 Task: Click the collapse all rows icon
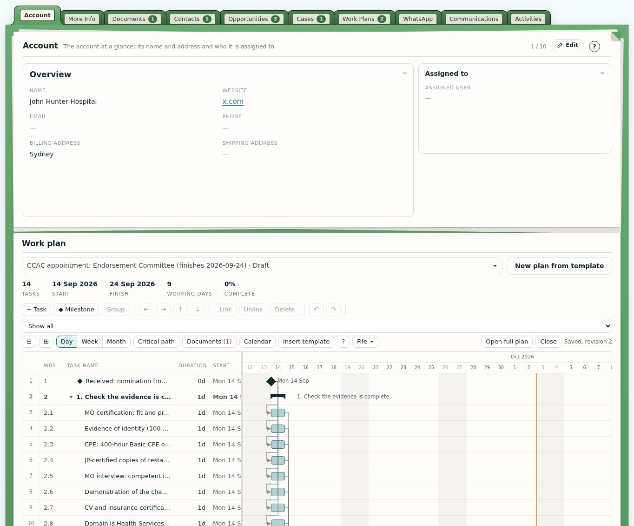29,342
